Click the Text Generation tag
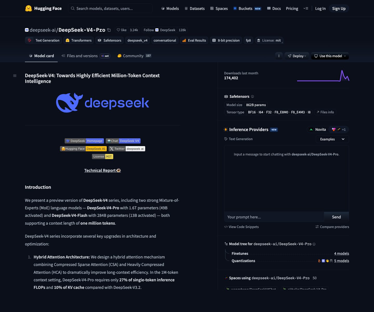374x312 pixels. 44,40
